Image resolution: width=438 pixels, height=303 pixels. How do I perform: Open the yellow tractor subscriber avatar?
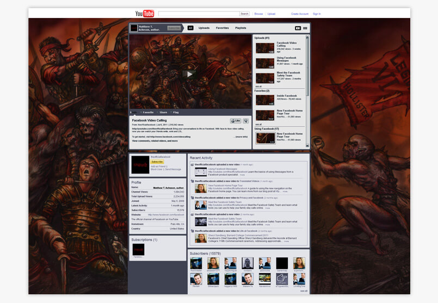[x=264, y=279]
